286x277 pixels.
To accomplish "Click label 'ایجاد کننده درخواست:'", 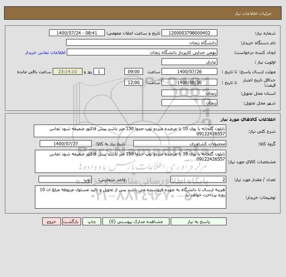I will click(255, 52).
